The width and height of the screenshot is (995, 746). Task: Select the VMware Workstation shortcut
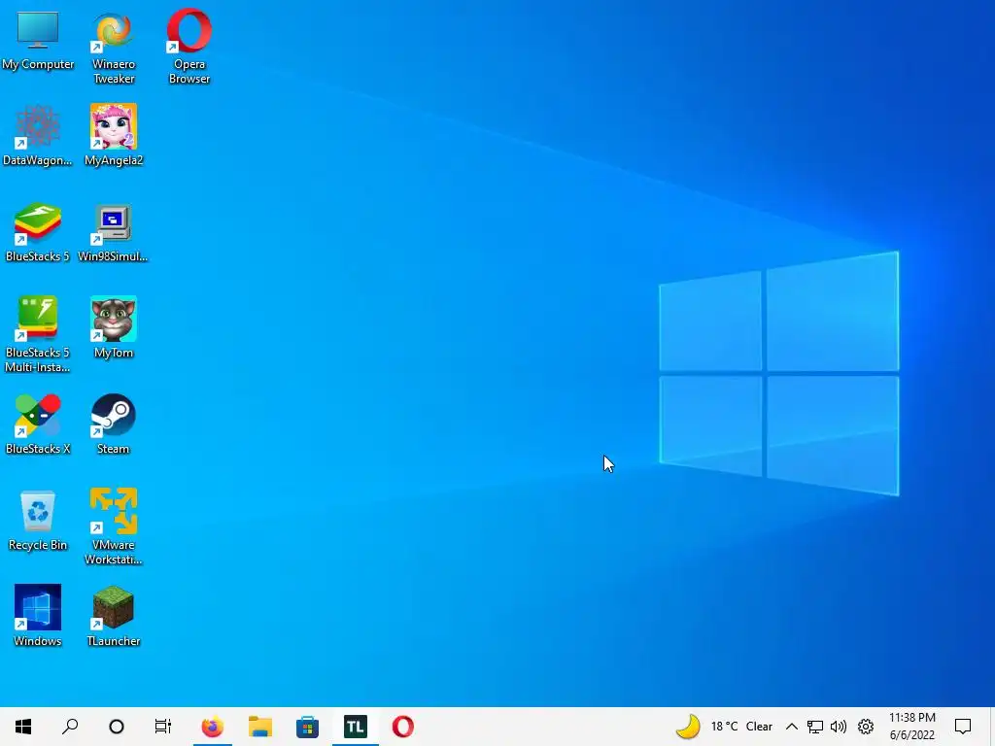pyautogui.click(x=114, y=527)
